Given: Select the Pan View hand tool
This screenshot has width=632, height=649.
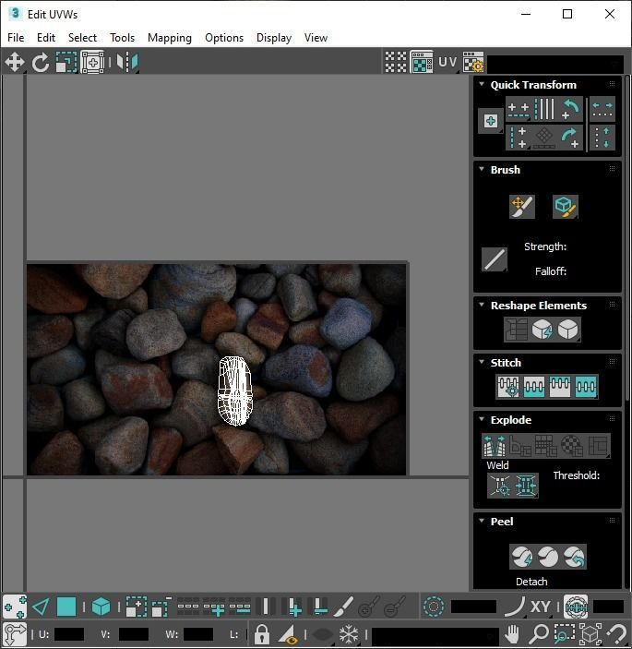Looking at the screenshot, I should (512, 633).
